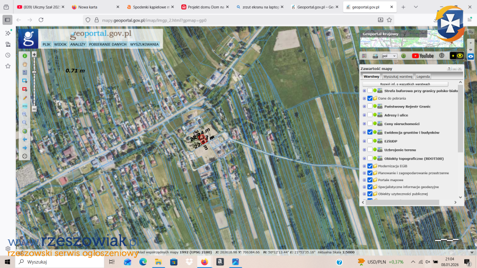Select the pan hand tool

tap(24, 64)
